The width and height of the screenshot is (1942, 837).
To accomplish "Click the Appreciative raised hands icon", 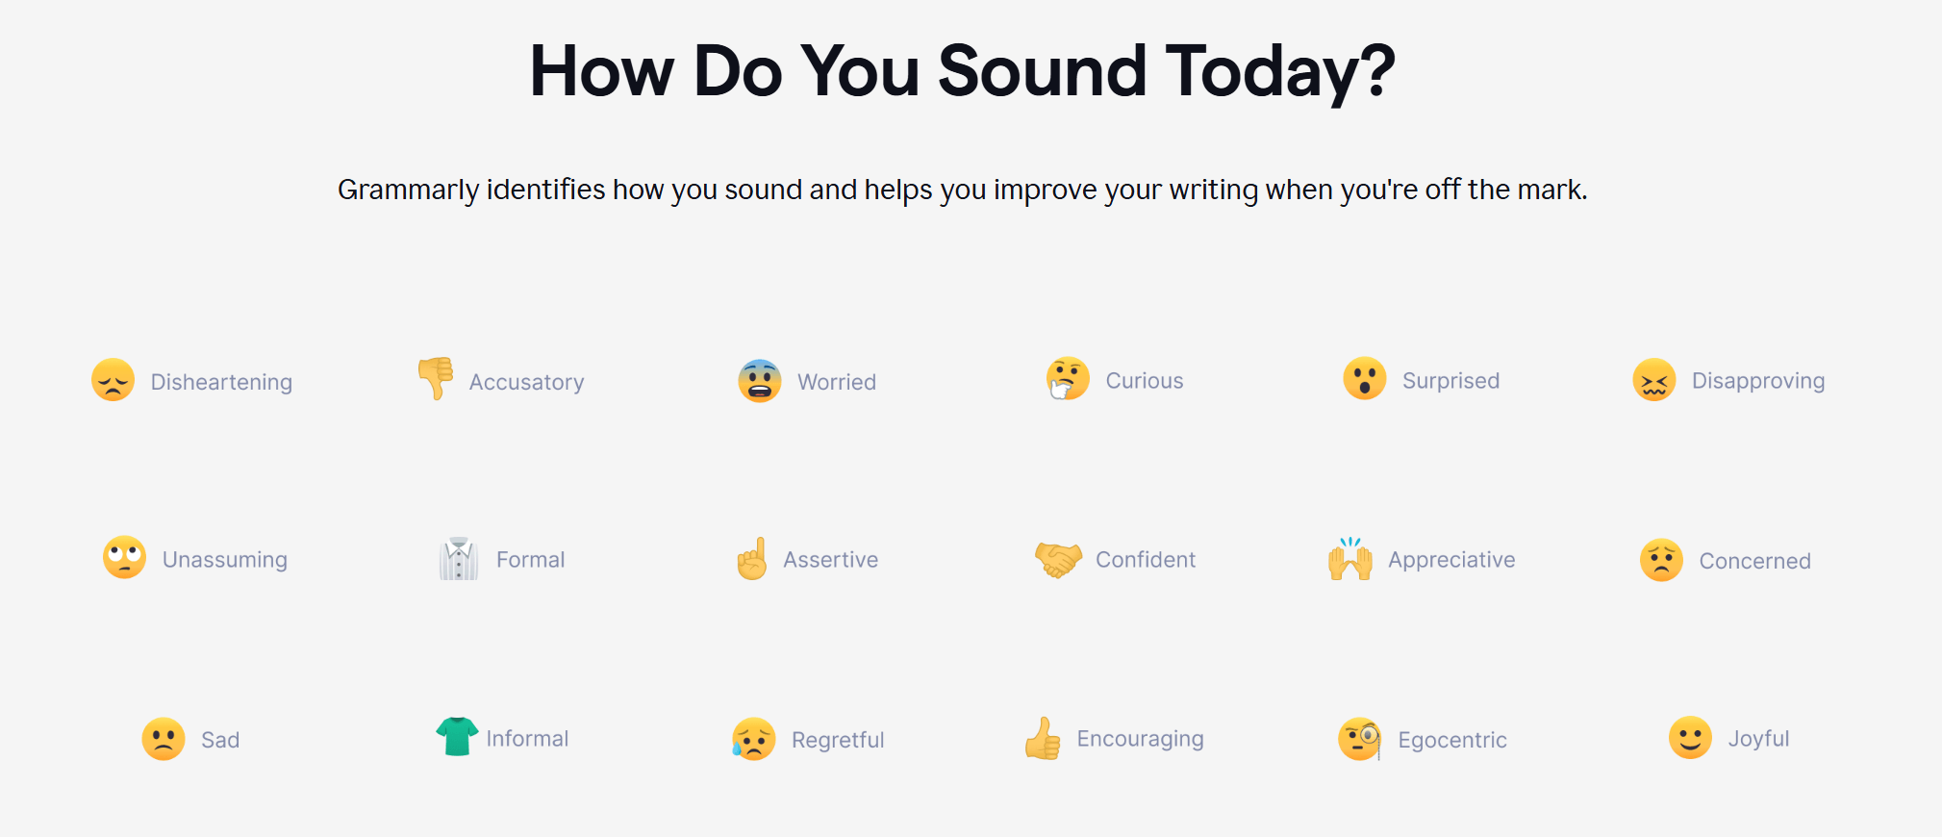I will (x=1350, y=559).
